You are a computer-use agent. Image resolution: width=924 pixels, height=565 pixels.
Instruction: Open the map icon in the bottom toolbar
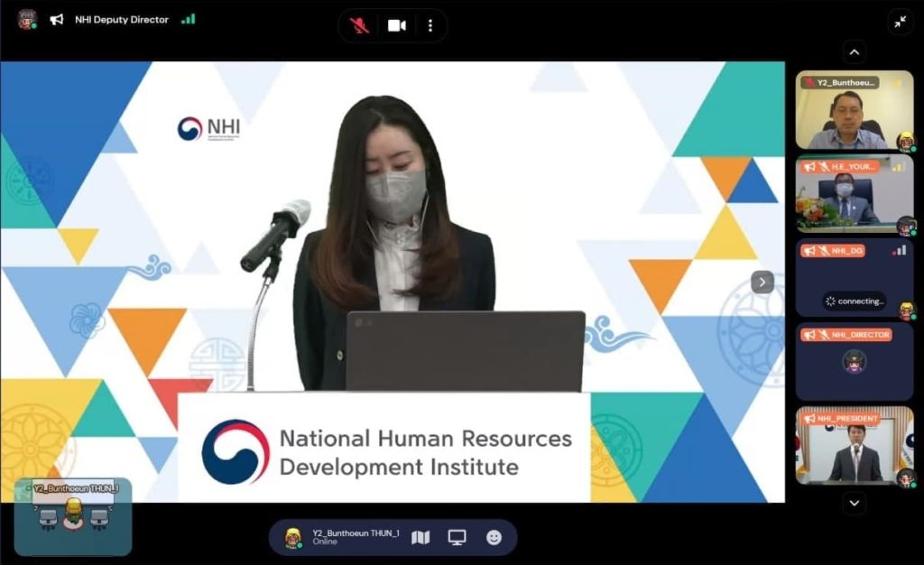(420, 537)
